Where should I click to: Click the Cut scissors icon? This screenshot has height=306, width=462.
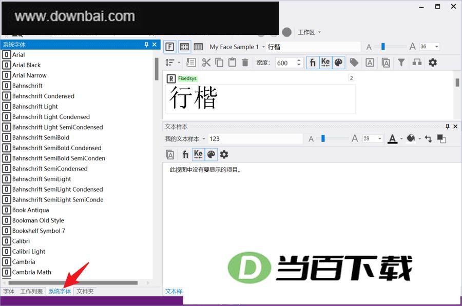[x=206, y=63]
